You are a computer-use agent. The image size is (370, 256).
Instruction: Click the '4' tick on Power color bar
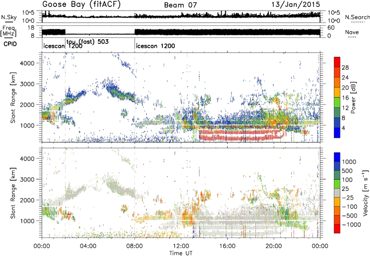pyautogui.click(x=343, y=128)
